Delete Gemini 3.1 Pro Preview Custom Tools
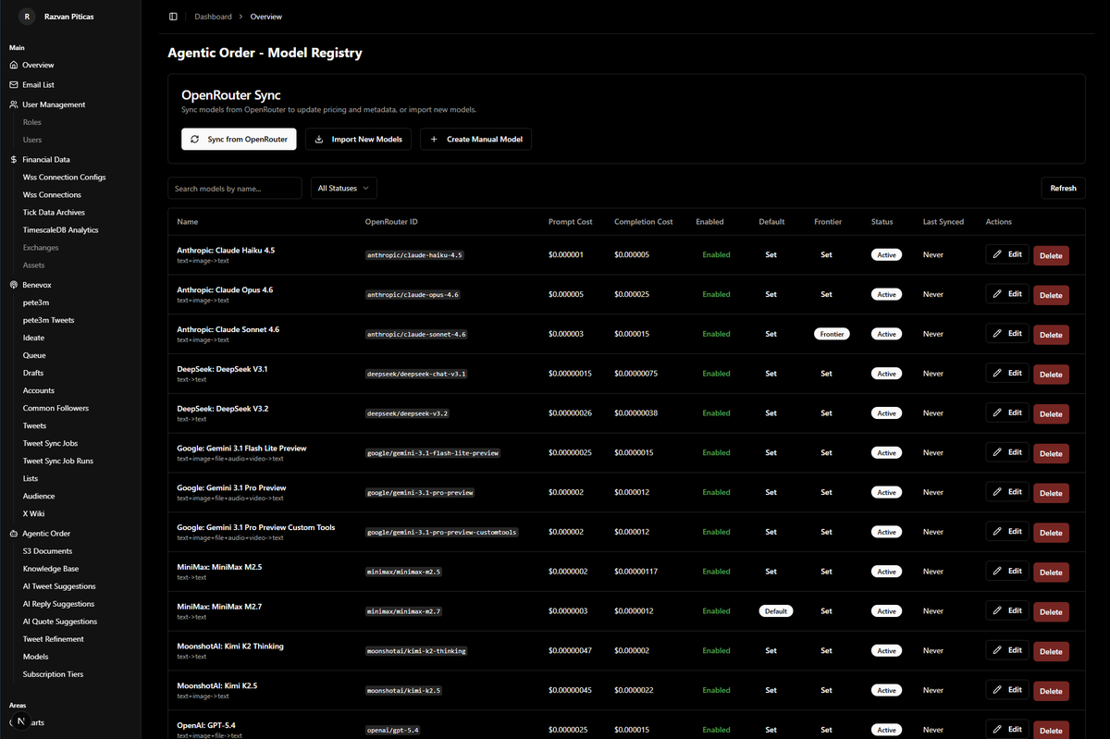 point(1051,533)
